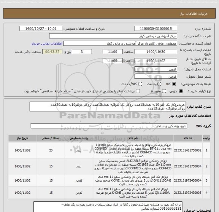Click product code 213313141175​0002

coord(187,150)
